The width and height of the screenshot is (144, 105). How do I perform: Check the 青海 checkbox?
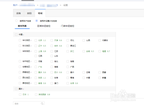click(x=68, y=78)
